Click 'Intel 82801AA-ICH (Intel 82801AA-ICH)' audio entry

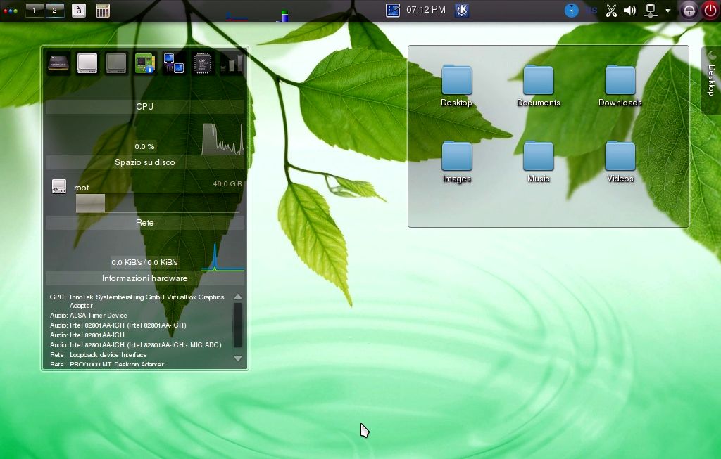128,325
